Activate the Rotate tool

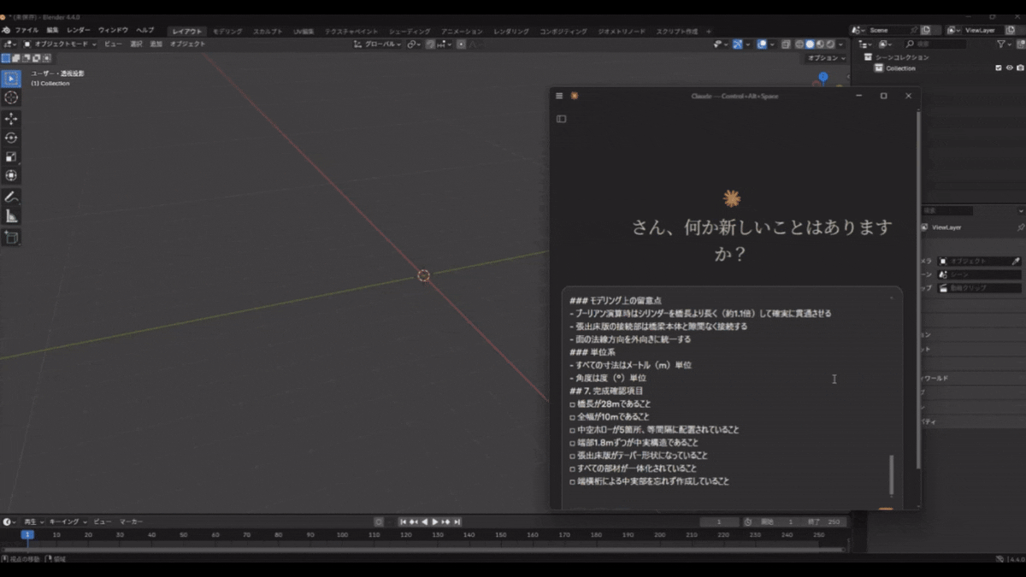pos(11,138)
